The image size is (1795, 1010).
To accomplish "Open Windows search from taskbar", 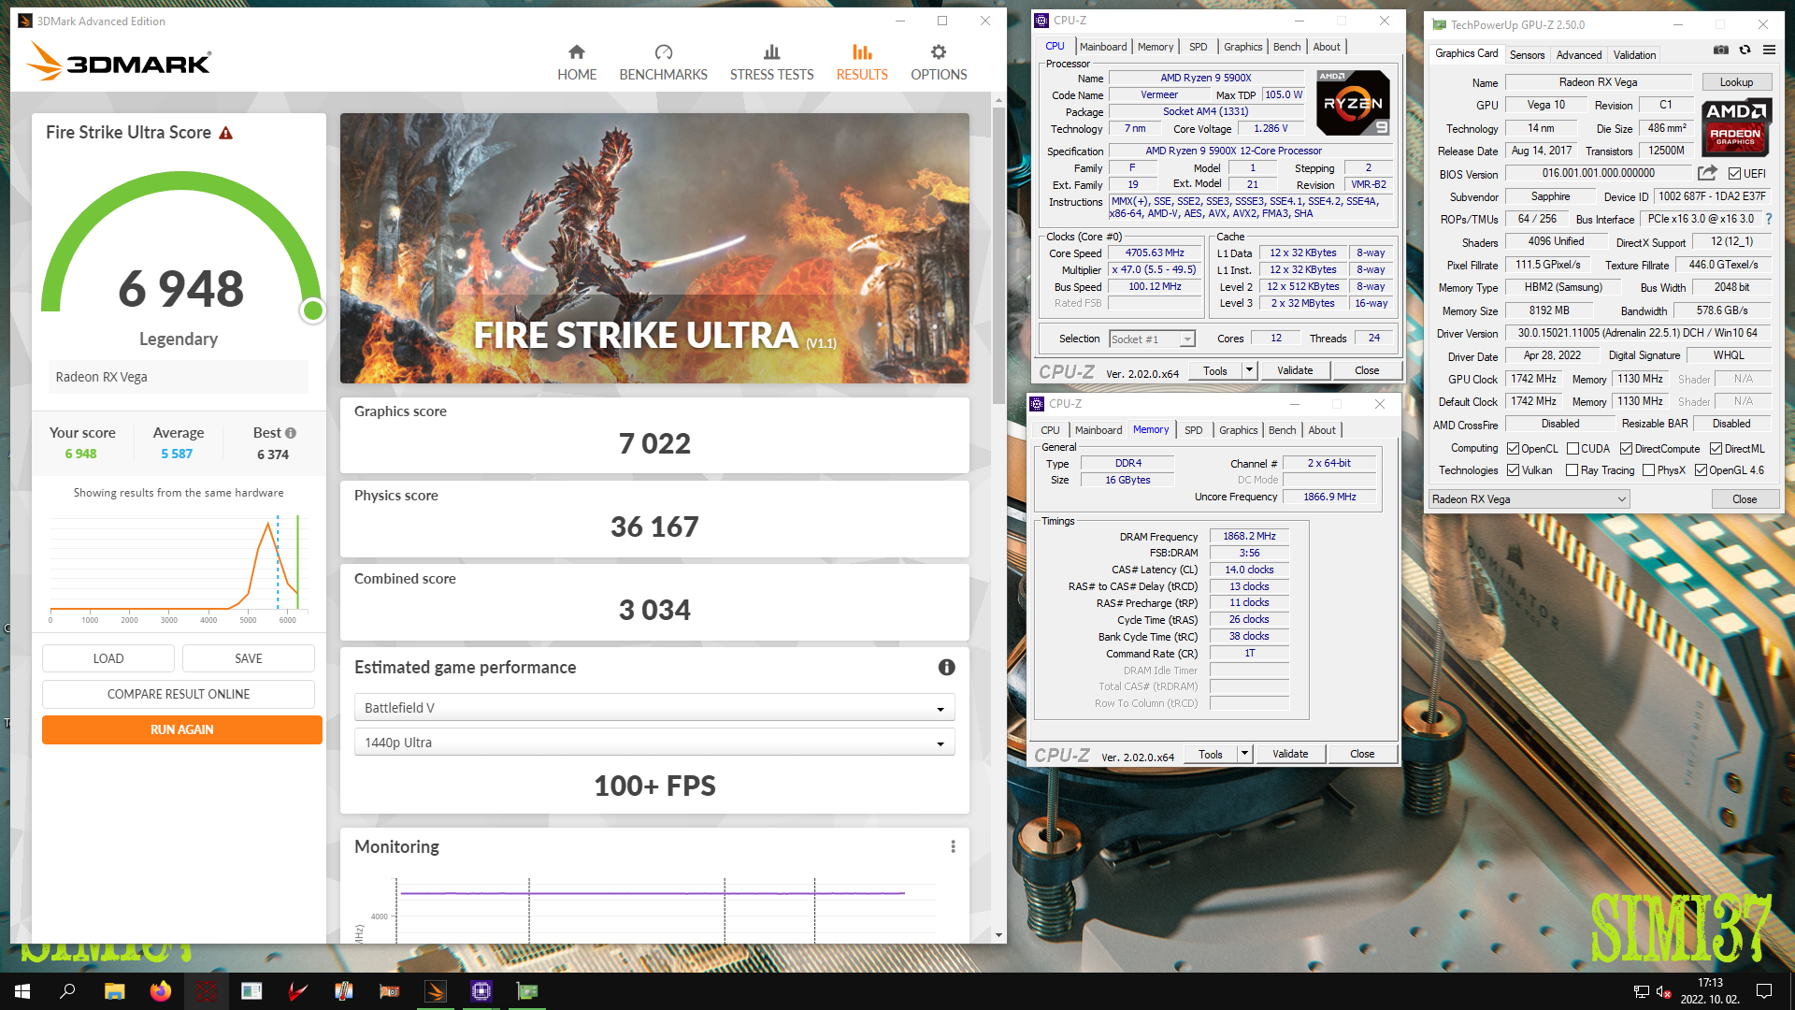I will click(x=67, y=991).
